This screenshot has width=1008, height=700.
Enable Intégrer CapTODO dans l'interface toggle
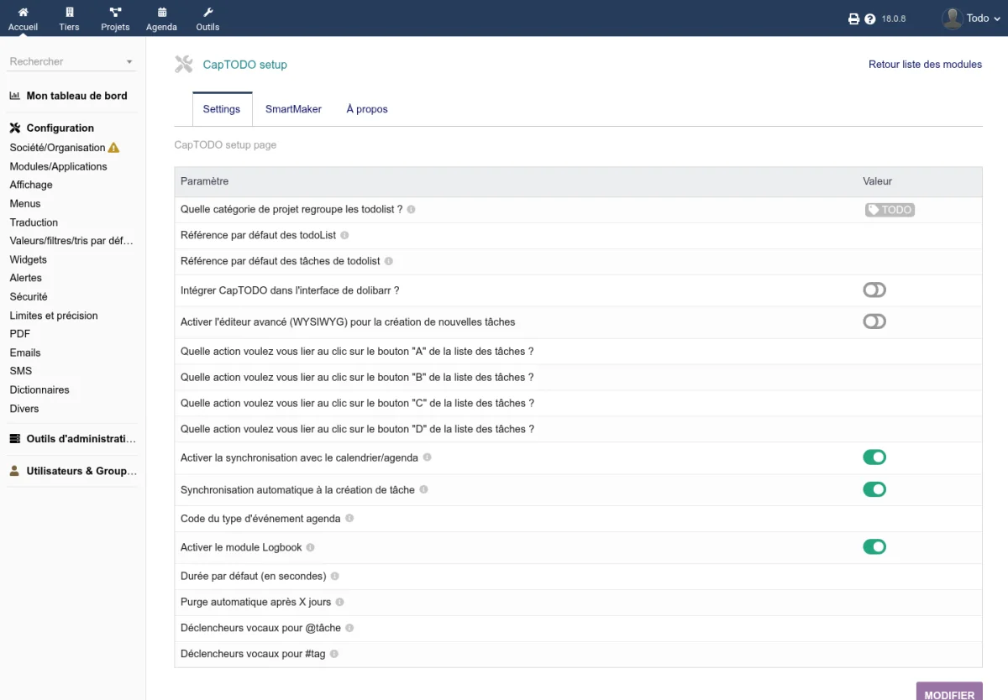click(x=874, y=290)
